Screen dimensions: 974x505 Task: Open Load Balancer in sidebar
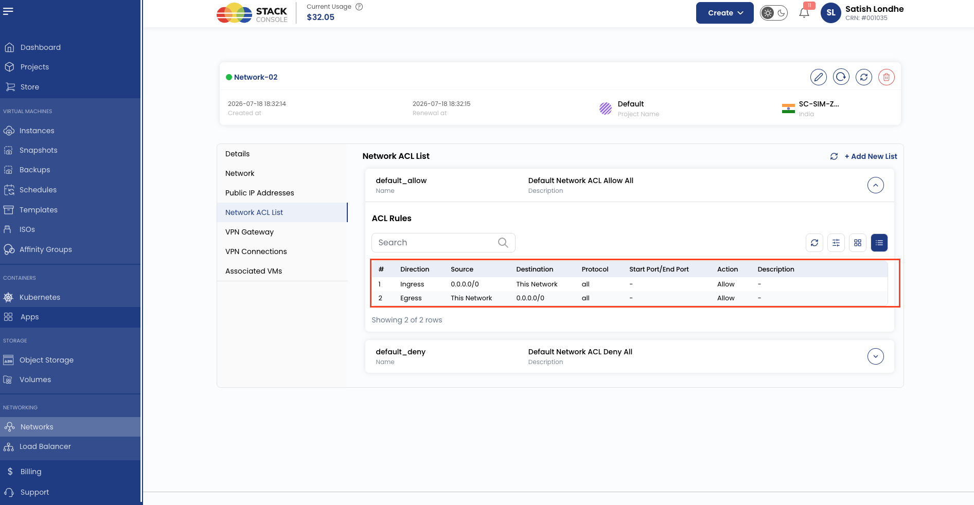70,446
